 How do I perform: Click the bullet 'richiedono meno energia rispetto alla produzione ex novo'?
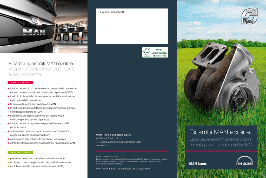(x=40, y=162)
